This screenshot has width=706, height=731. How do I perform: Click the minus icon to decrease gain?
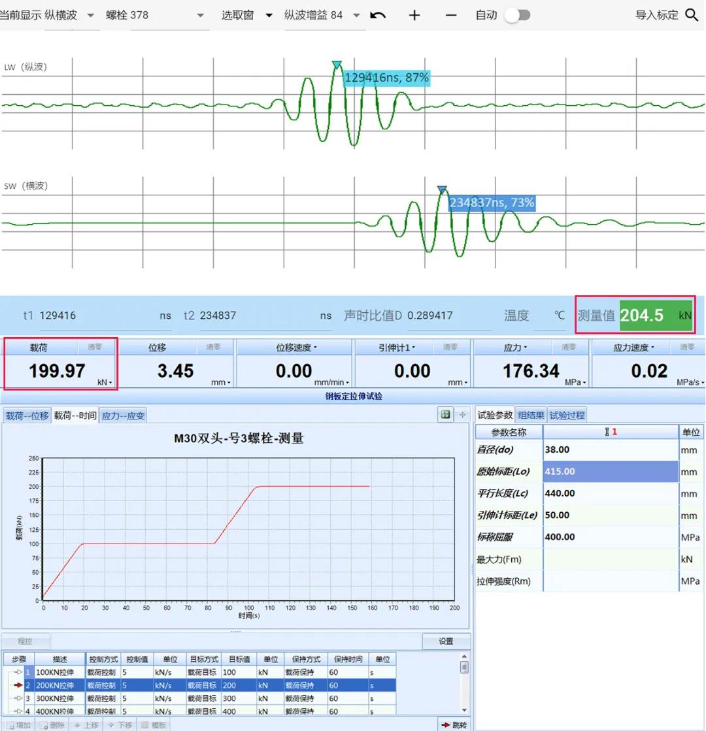pyautogui.click(x=450, y=15)
